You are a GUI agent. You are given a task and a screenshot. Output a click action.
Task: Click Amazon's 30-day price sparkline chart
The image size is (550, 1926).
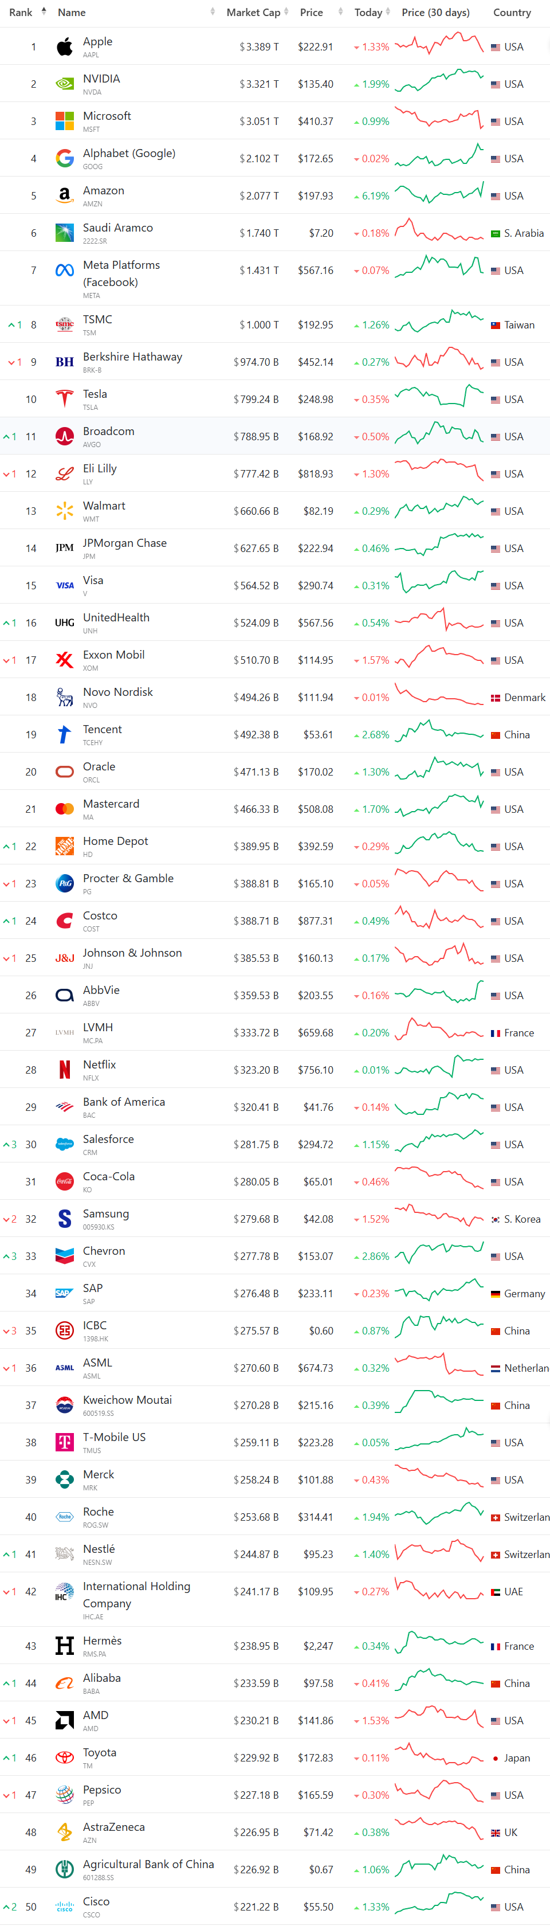[x=439, y=194]
